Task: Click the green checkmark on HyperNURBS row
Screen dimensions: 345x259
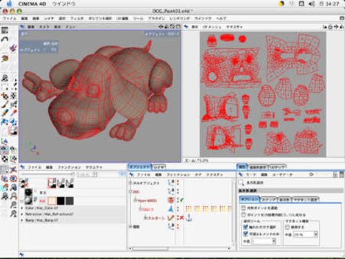Action: pos(181,200)
